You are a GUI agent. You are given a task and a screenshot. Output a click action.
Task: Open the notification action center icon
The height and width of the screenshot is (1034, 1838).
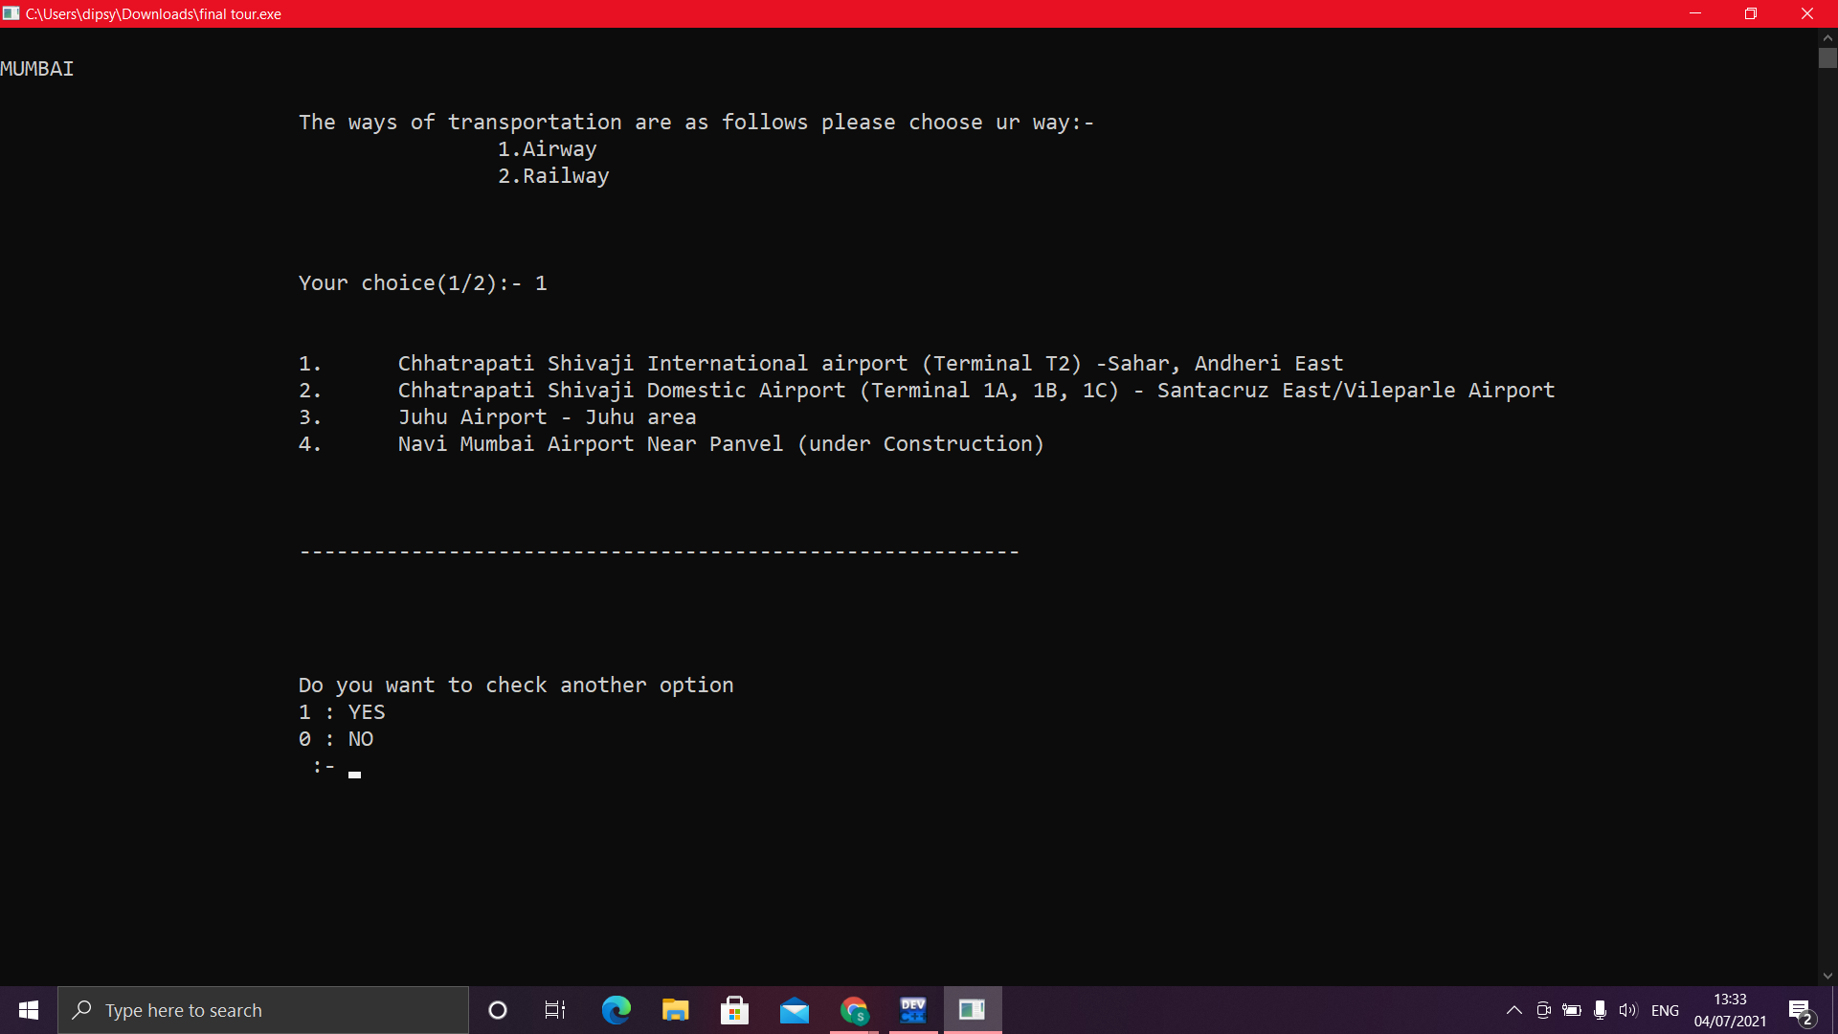pyautogui.click(x=1800, y=1010)
